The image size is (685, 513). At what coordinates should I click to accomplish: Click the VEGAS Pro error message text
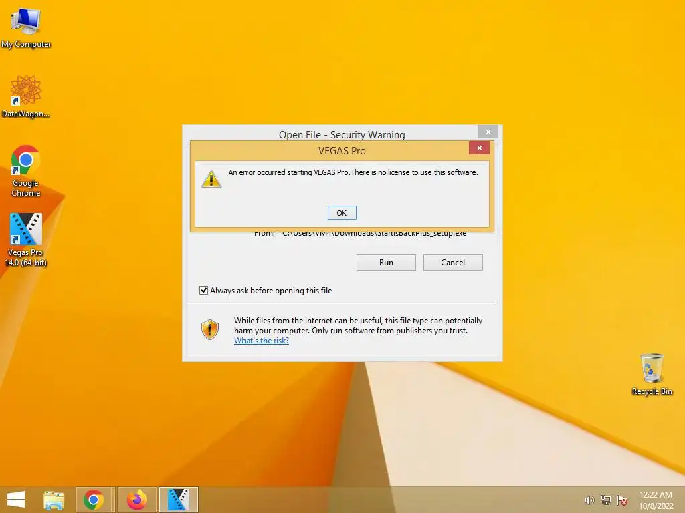[353, 172]
